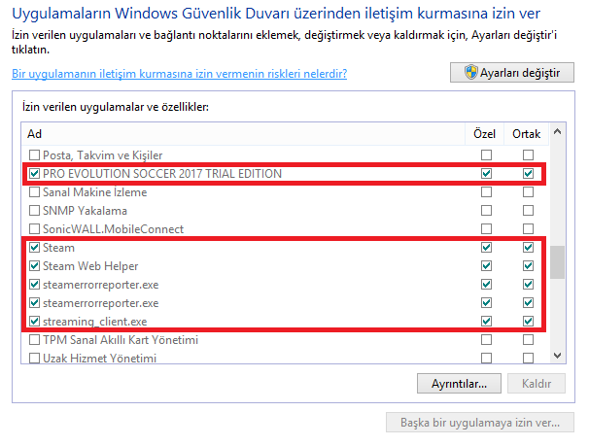Click the Ad column header

tap(243, 134)
